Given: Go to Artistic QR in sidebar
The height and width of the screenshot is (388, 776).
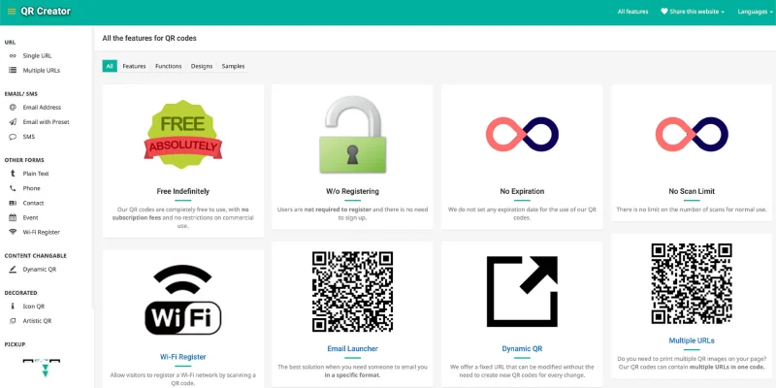Looking at the screenshot, I should 37,321.
